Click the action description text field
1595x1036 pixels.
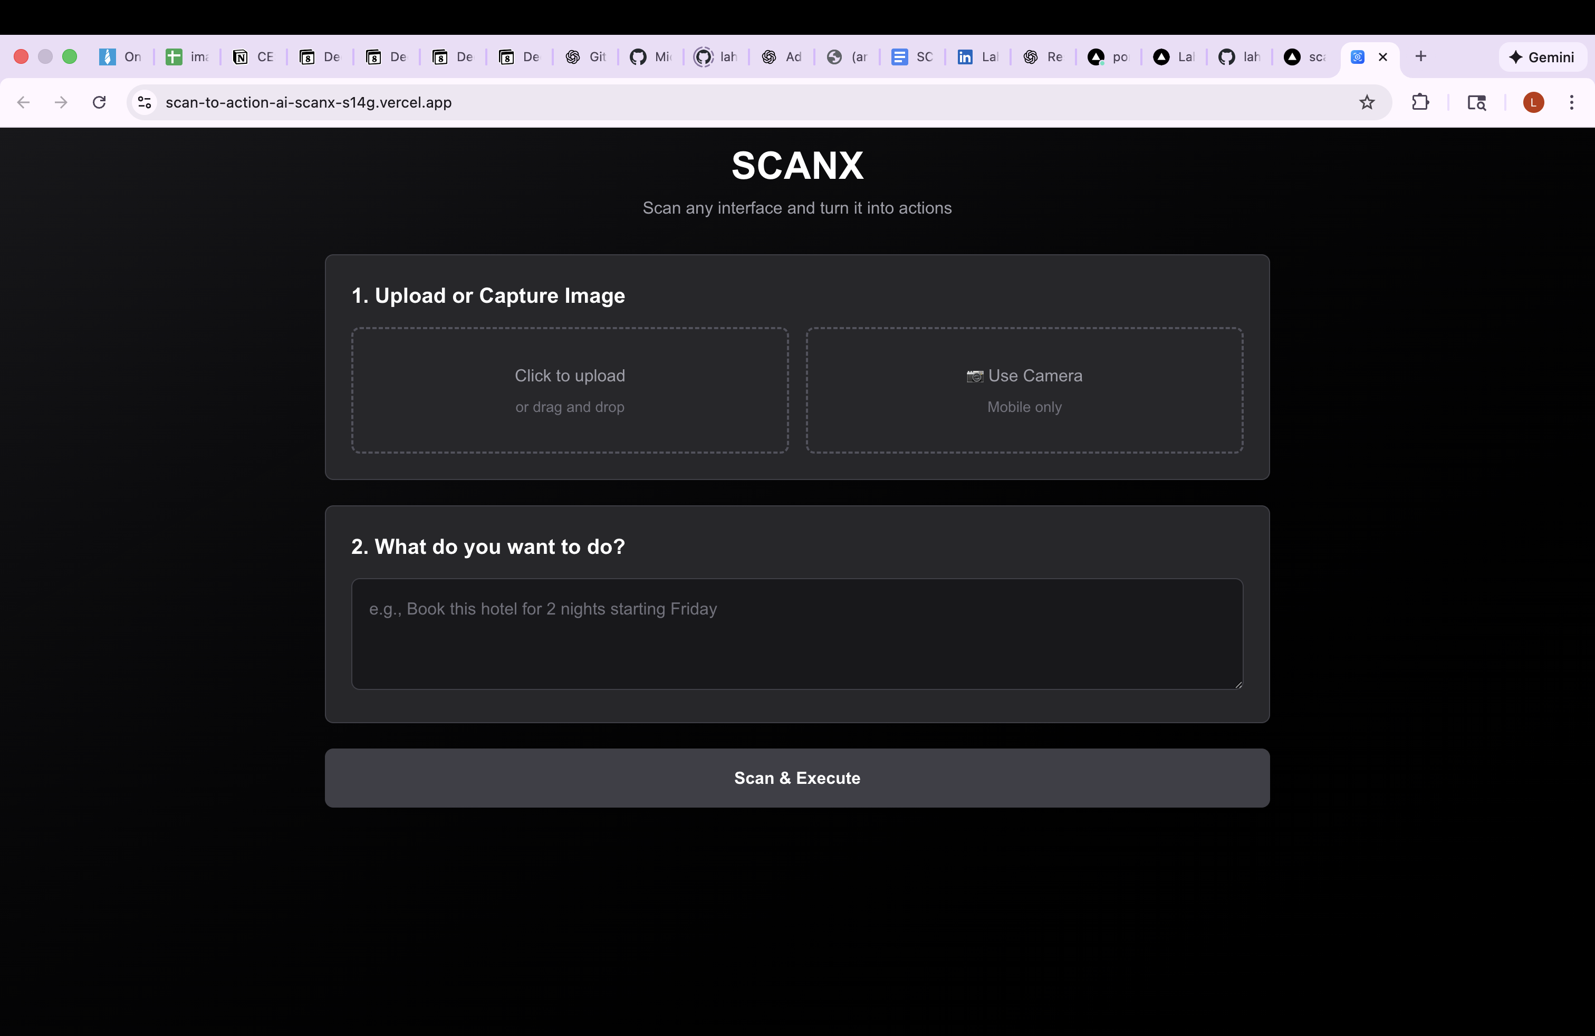click(x=797, y=634)
